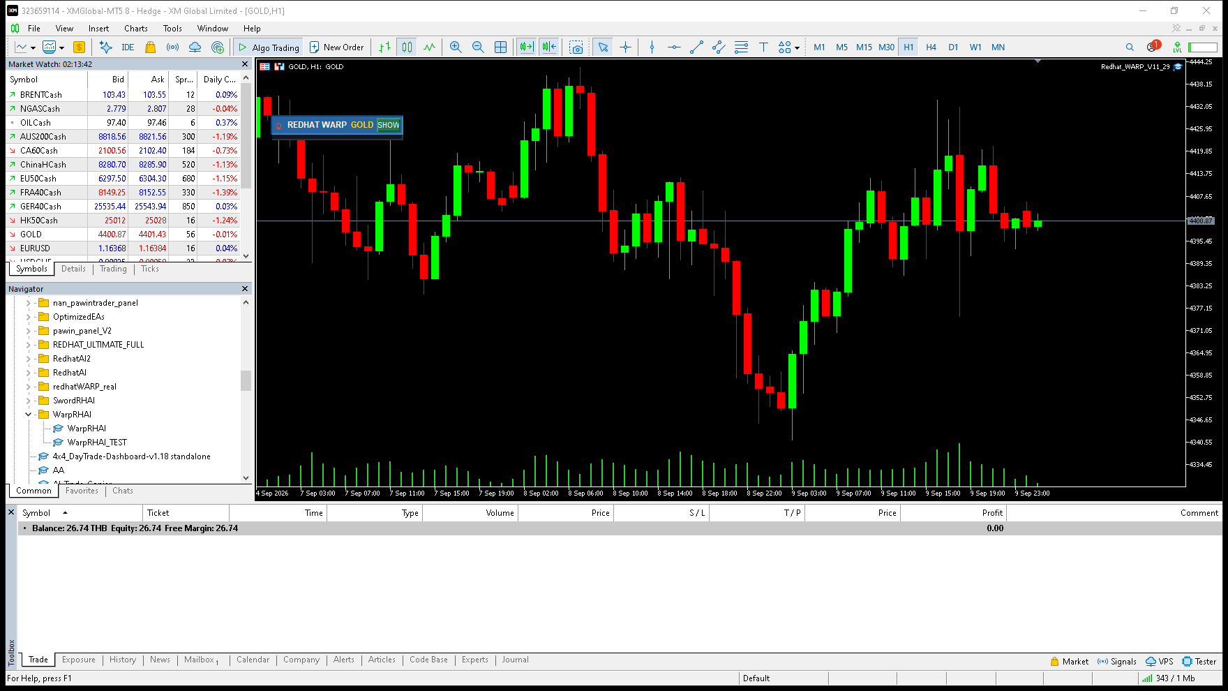The image size is (1228, 691).
Task: Open the templates dropdown arrow
Action: (61, 48)
